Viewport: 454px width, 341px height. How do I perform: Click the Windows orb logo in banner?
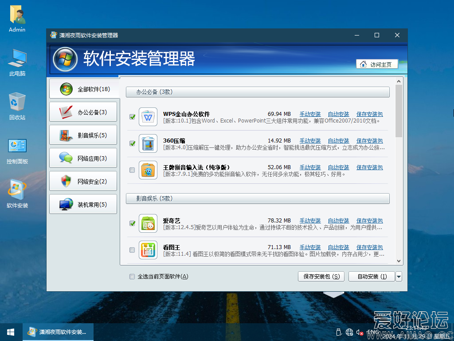tap(65, 59)
